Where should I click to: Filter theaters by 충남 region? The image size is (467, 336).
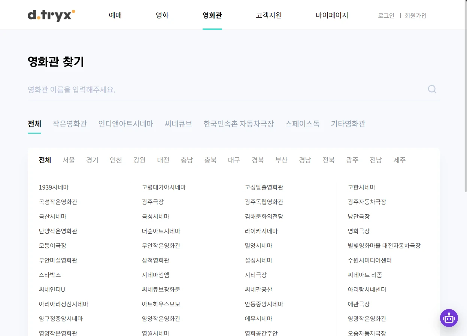click(187, 160)
